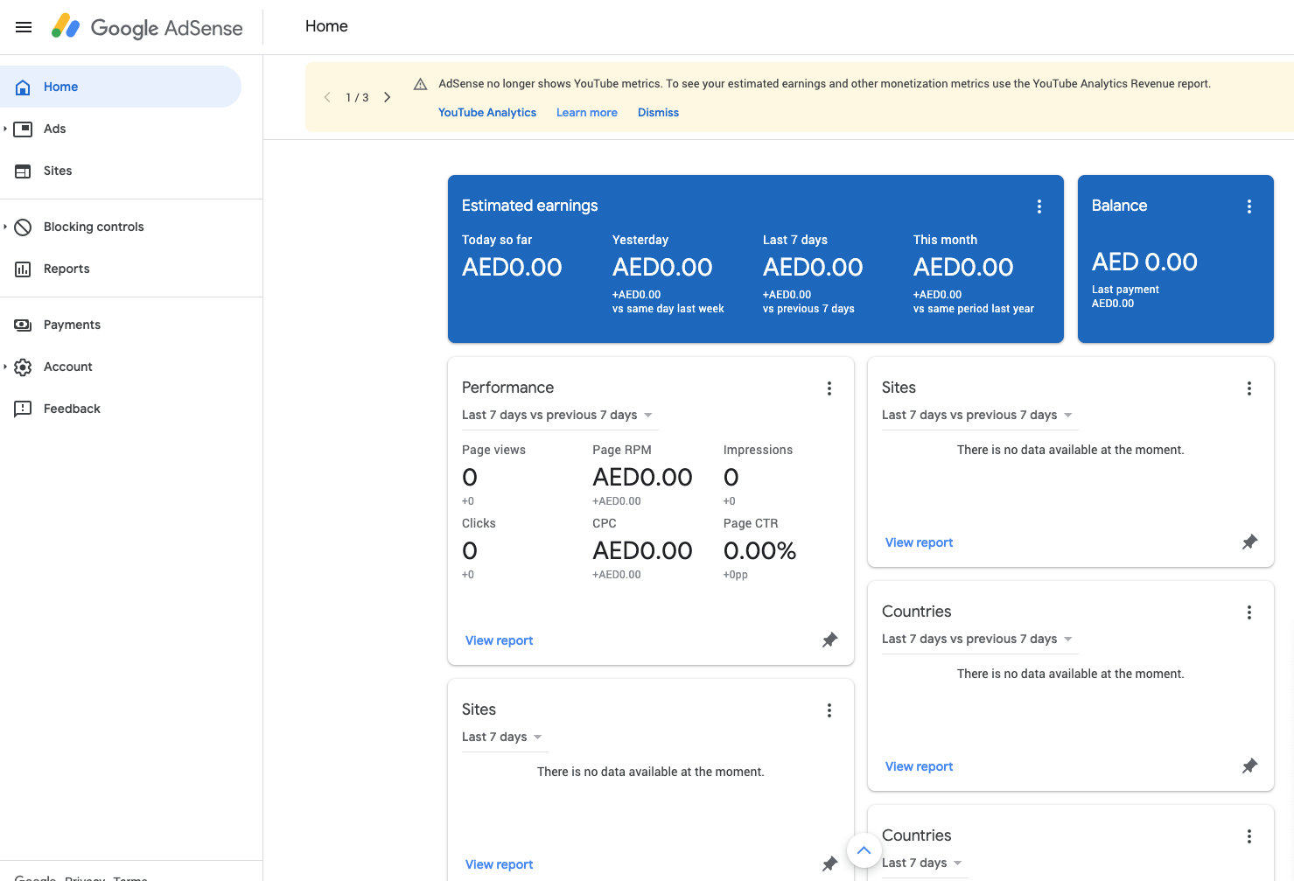Open options for Countries card comparing previous 7 days
Image resolution: width=1294 pixels, height=881 pixels.
click(x=1249, y=612)
